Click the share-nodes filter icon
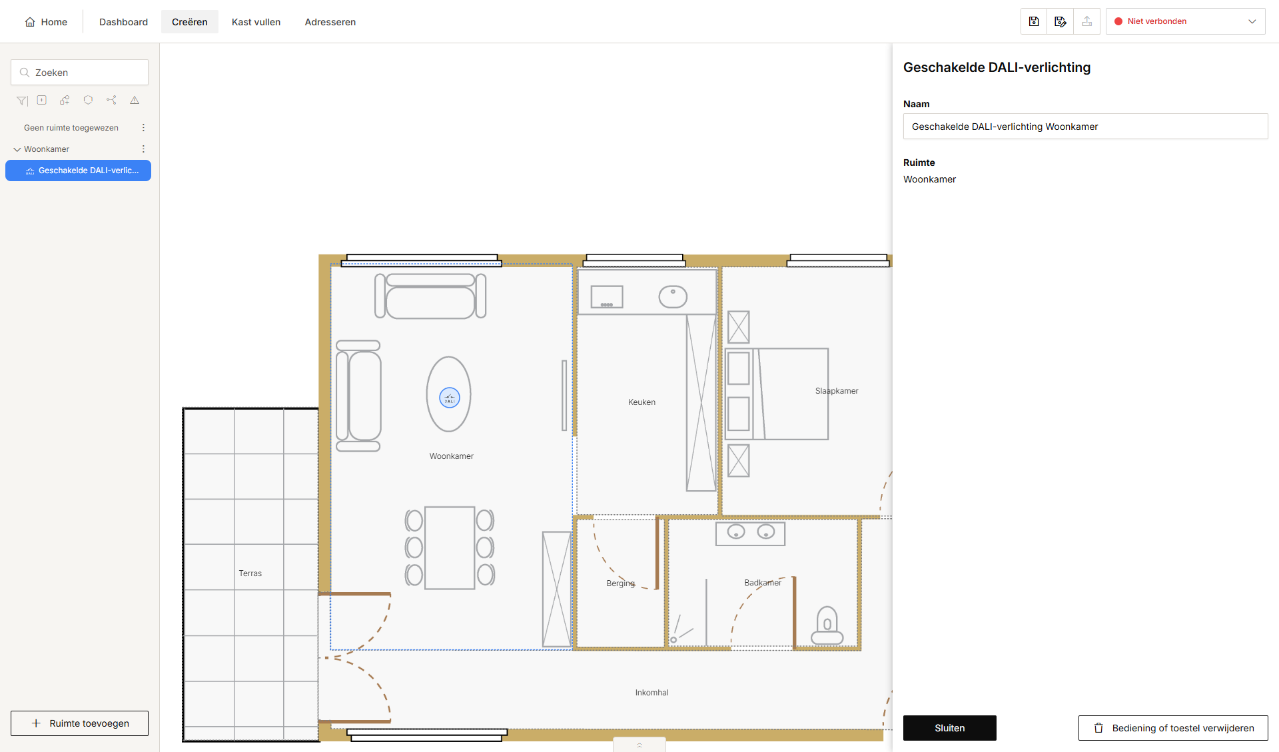The height and width of the screenshot is (752, 1279). (111, 100)
